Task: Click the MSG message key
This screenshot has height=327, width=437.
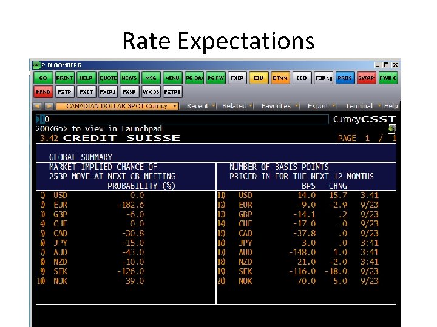Action: (x=151, y=78)
